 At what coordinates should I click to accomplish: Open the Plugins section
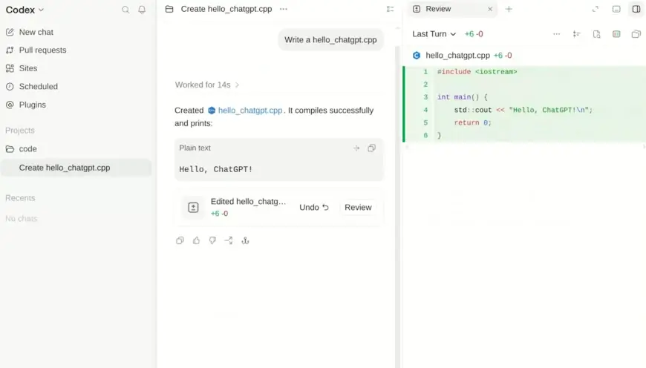click(x=25, y=105)
